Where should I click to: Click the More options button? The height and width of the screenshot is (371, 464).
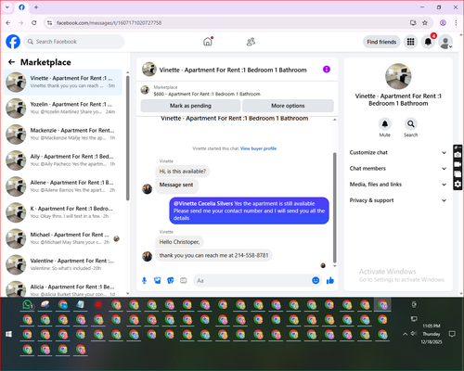[288, 106]
